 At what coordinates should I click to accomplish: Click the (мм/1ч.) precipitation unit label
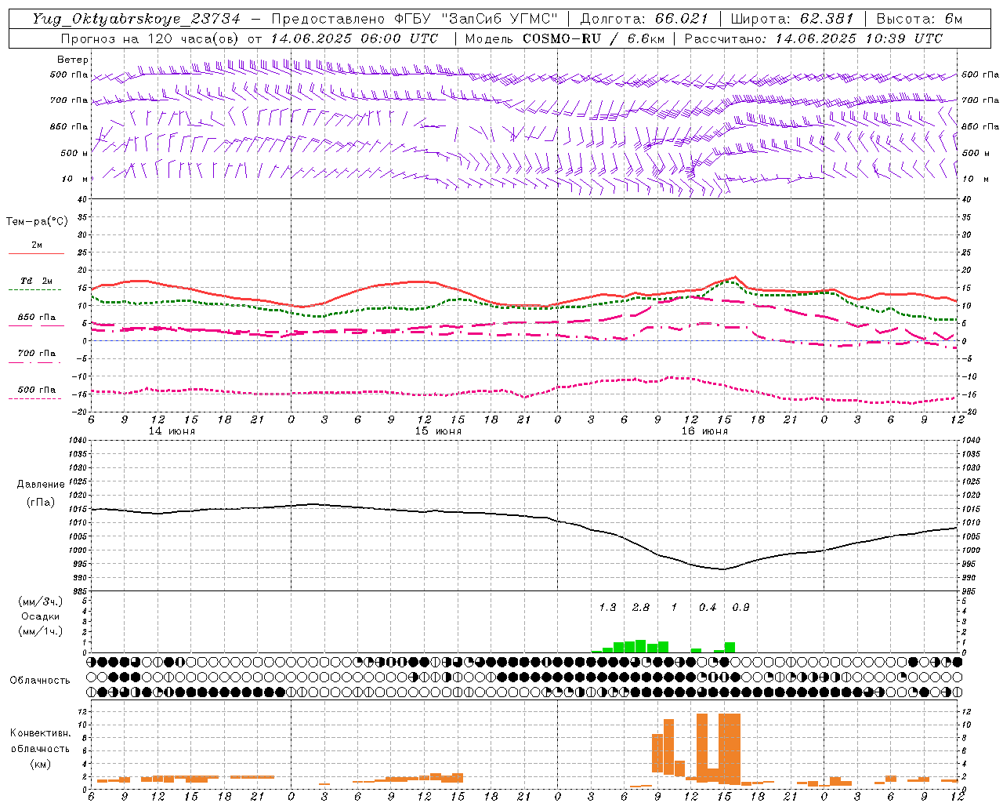tap(41, 631)
